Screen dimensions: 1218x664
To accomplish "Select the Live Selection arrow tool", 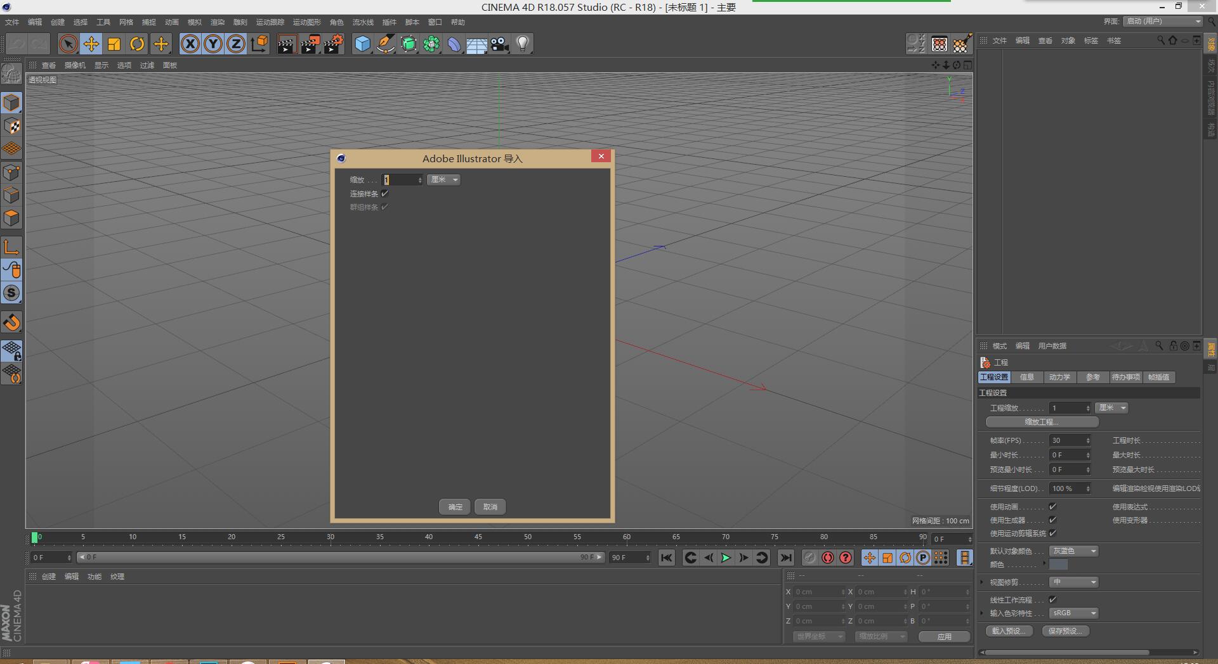I will 68,44.
